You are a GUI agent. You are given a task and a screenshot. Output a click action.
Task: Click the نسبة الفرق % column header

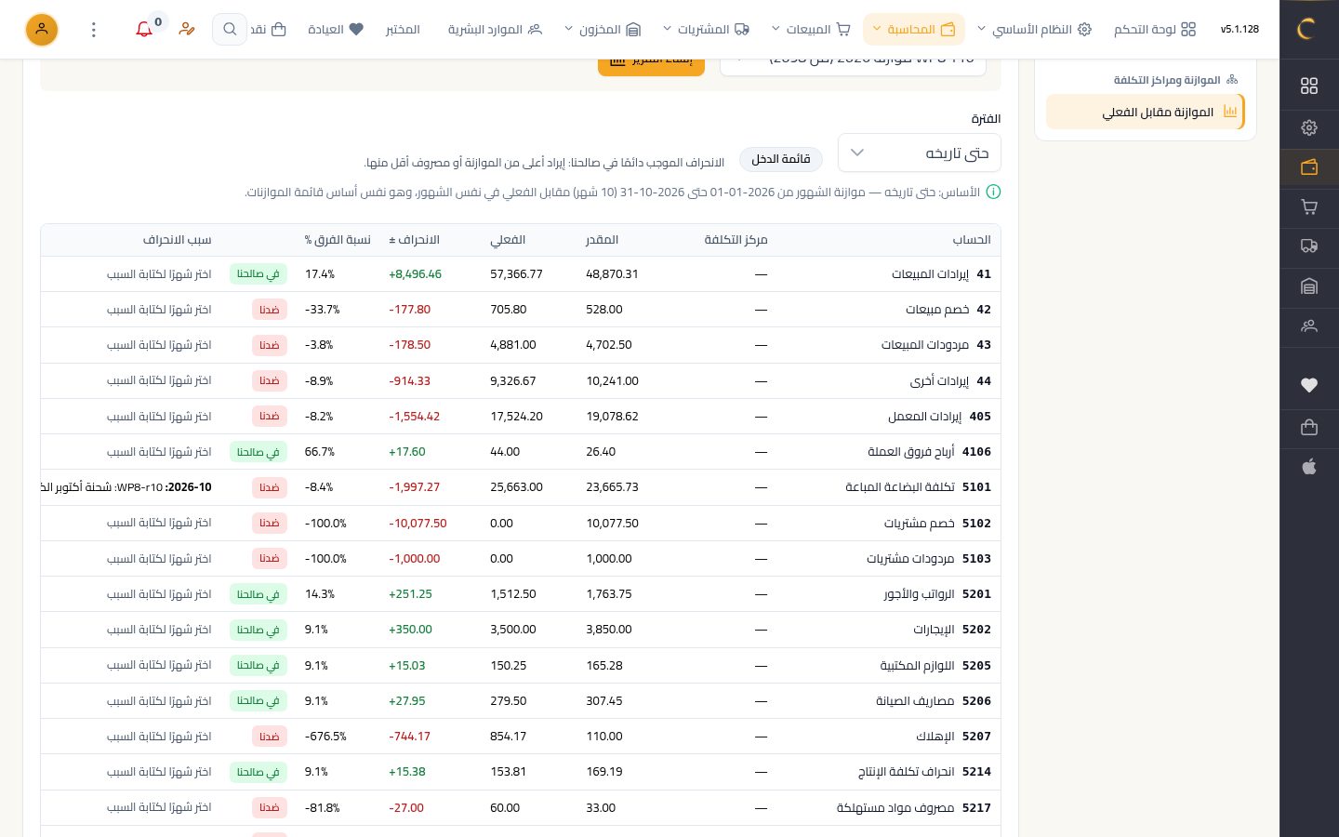click(x=338, y=240)
